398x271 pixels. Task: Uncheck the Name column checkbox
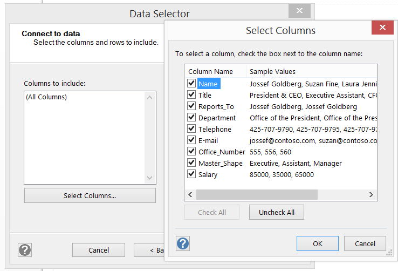(191, 84)
